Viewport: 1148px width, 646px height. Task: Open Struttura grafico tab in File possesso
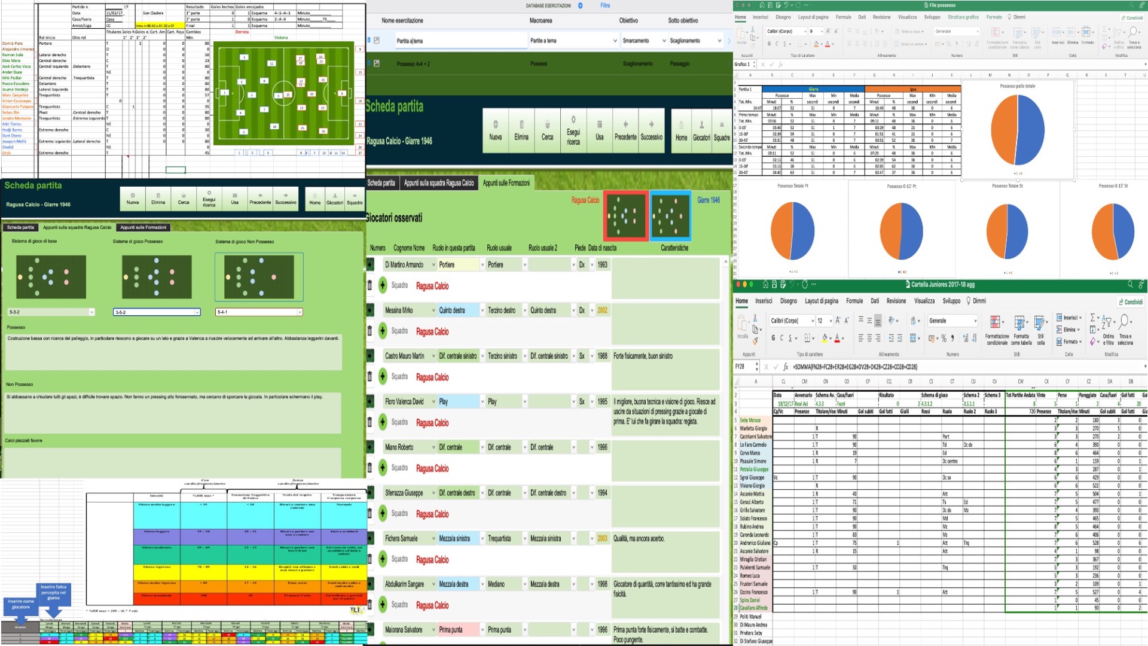click(963, 17)
